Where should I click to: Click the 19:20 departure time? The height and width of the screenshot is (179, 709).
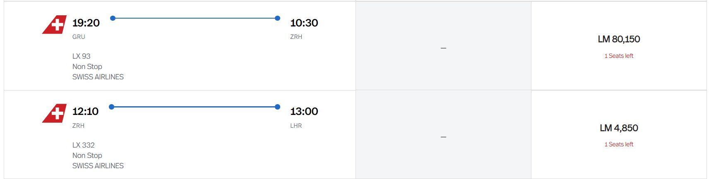point(86,23)
